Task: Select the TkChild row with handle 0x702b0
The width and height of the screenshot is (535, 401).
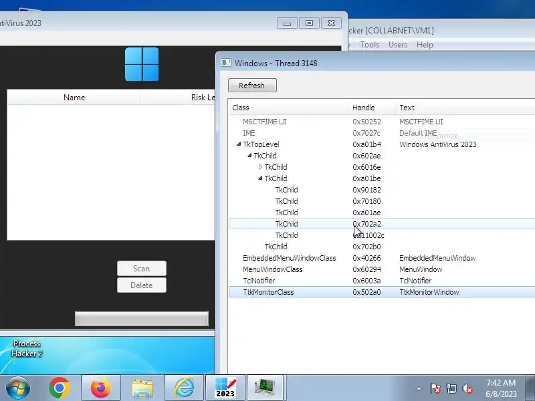Action: coord(382,247)
